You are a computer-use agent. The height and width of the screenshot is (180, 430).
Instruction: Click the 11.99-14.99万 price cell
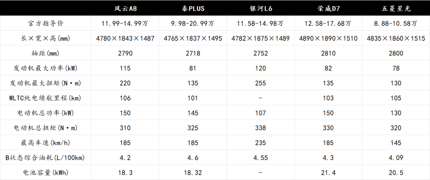[125, 23]
